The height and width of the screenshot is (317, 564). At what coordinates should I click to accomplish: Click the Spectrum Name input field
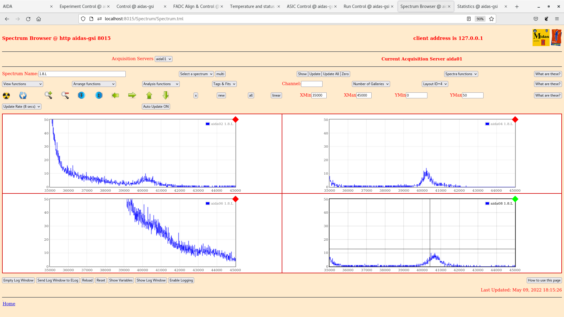tap(82, 74)
